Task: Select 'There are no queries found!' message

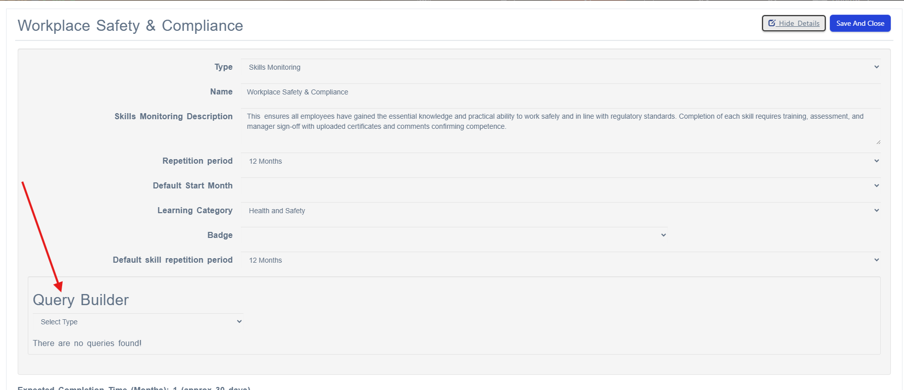Action: [87, 344]
